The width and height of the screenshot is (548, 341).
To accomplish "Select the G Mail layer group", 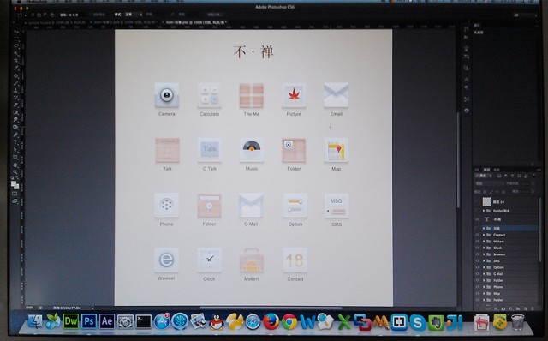I will pos(507,274).
